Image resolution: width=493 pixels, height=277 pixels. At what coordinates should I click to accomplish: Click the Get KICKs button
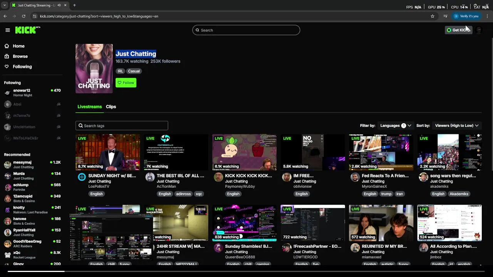click(x=458, y=30)
